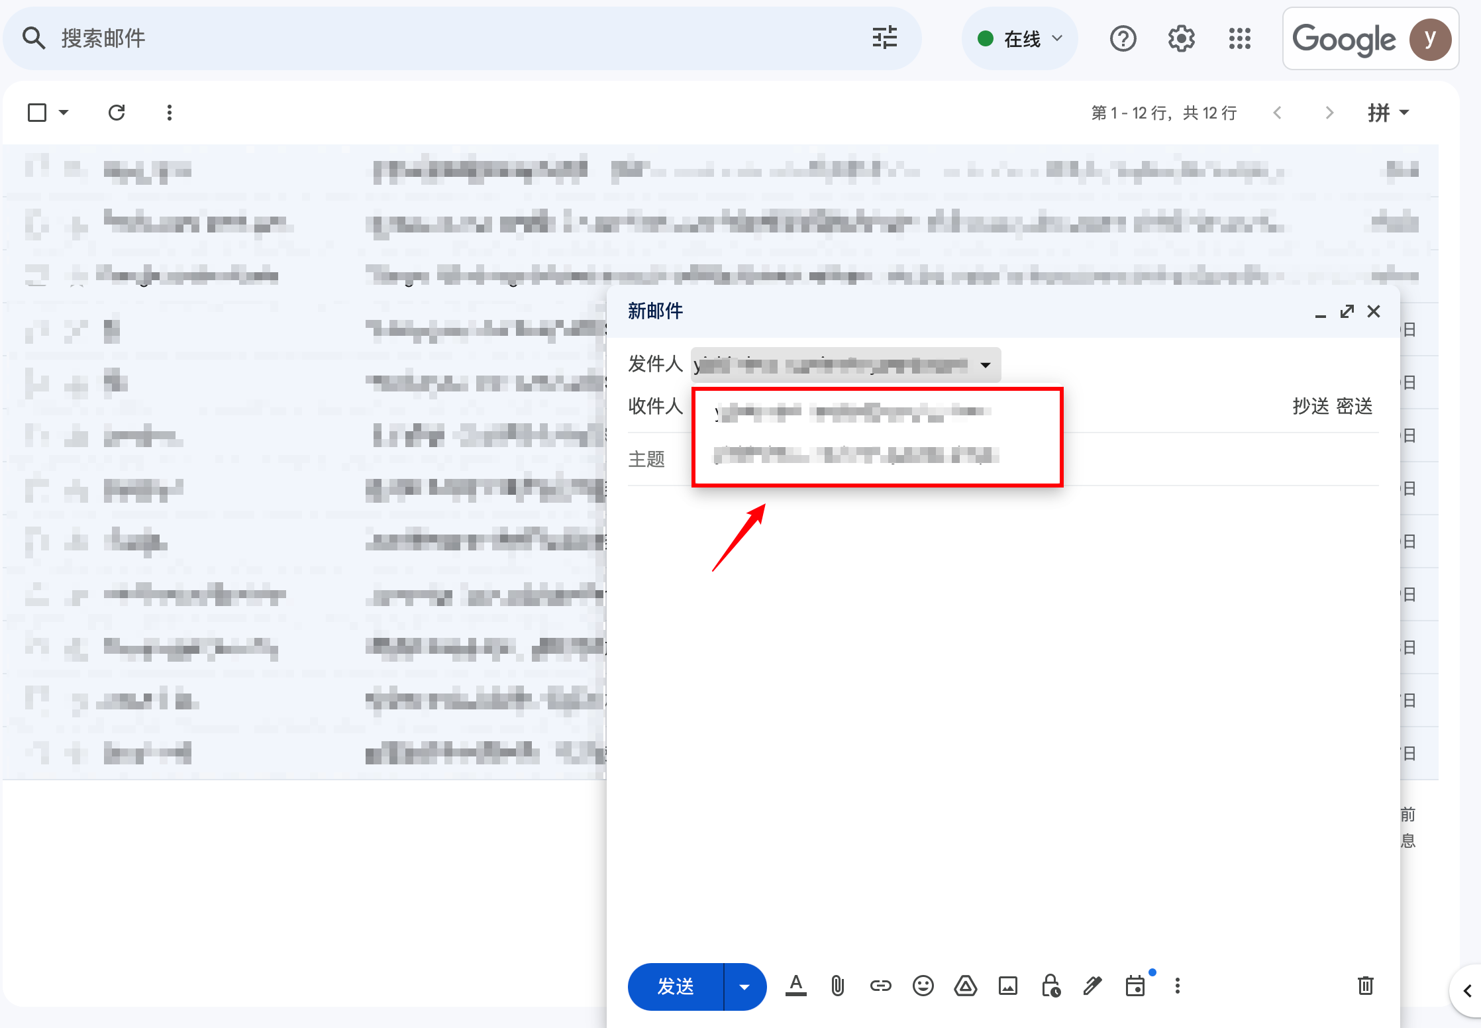Open more compose options three dots
Image resolution: width=1481 pixels, height=1028 pixels.
pos(1177,986)
